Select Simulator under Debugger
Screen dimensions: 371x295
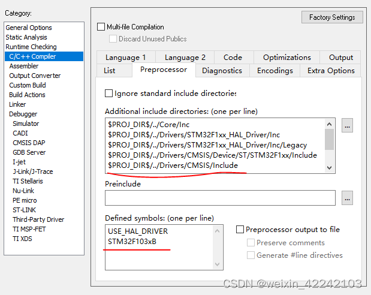(44, 124)
